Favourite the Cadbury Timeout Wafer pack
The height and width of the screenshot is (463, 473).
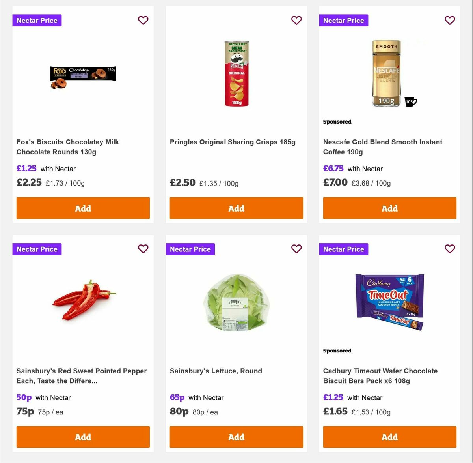pyautogui.click(x=450, y=249)
